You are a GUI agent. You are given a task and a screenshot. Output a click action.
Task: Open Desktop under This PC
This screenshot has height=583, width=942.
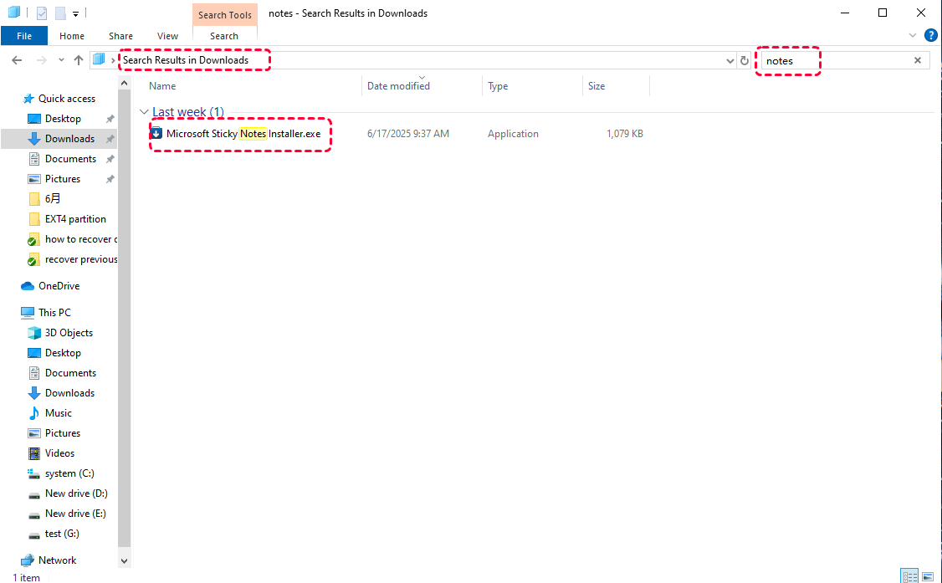point(63,353)
